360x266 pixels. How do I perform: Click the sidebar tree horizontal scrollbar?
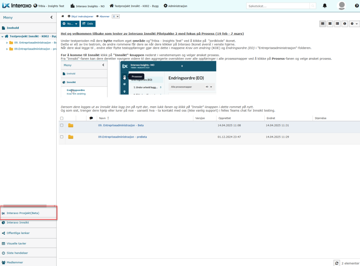(25, 206)
